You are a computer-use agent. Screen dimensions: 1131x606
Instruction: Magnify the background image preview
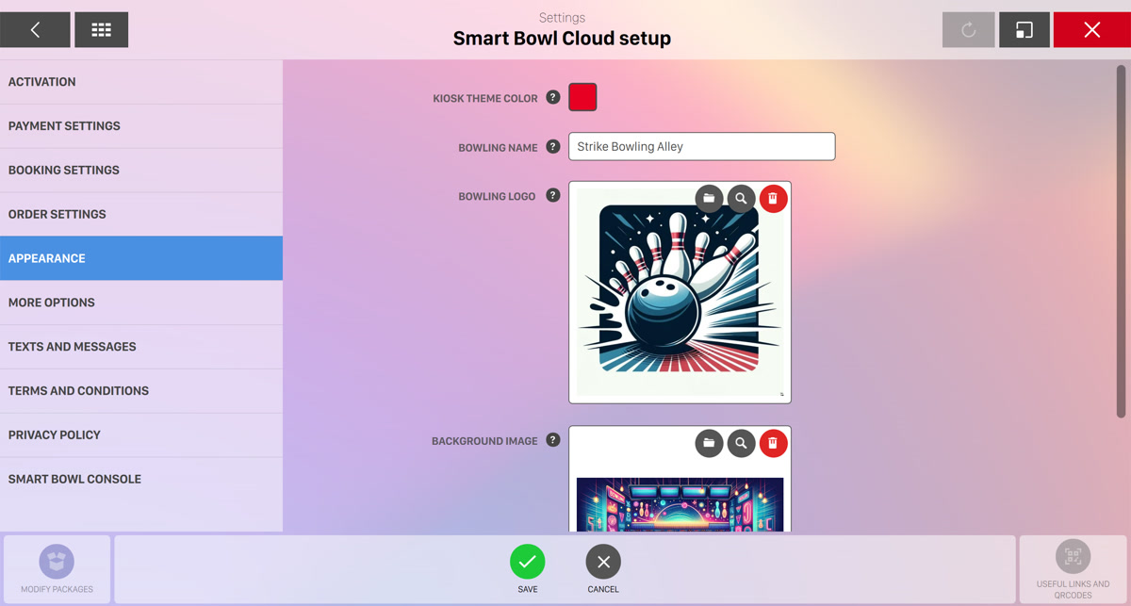click(741, 443)
